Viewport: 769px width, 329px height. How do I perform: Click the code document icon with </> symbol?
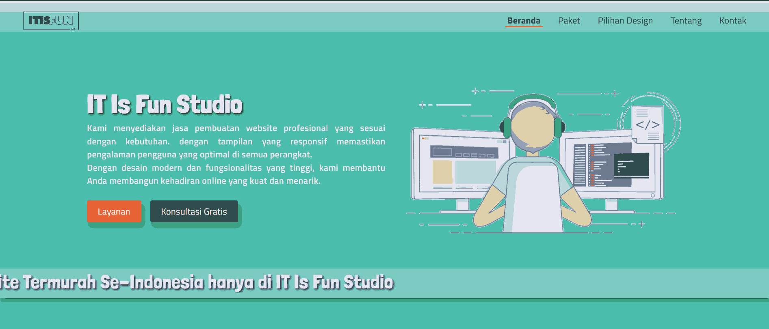648,125
